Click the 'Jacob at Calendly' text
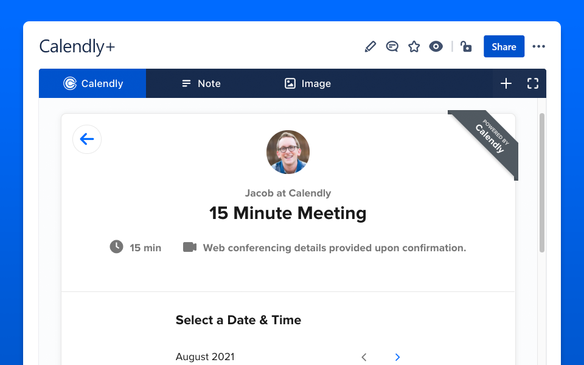584x365 pixels. [288, 193]
